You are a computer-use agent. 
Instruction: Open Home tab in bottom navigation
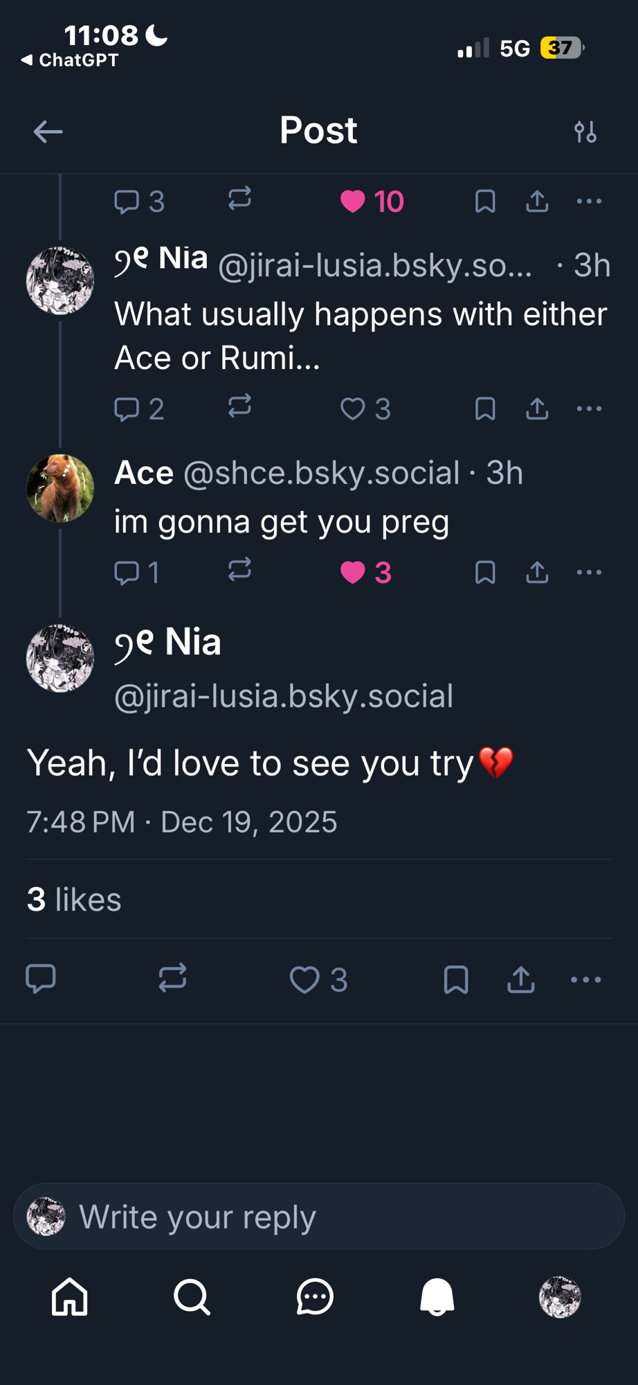(x=70, y=1296)
